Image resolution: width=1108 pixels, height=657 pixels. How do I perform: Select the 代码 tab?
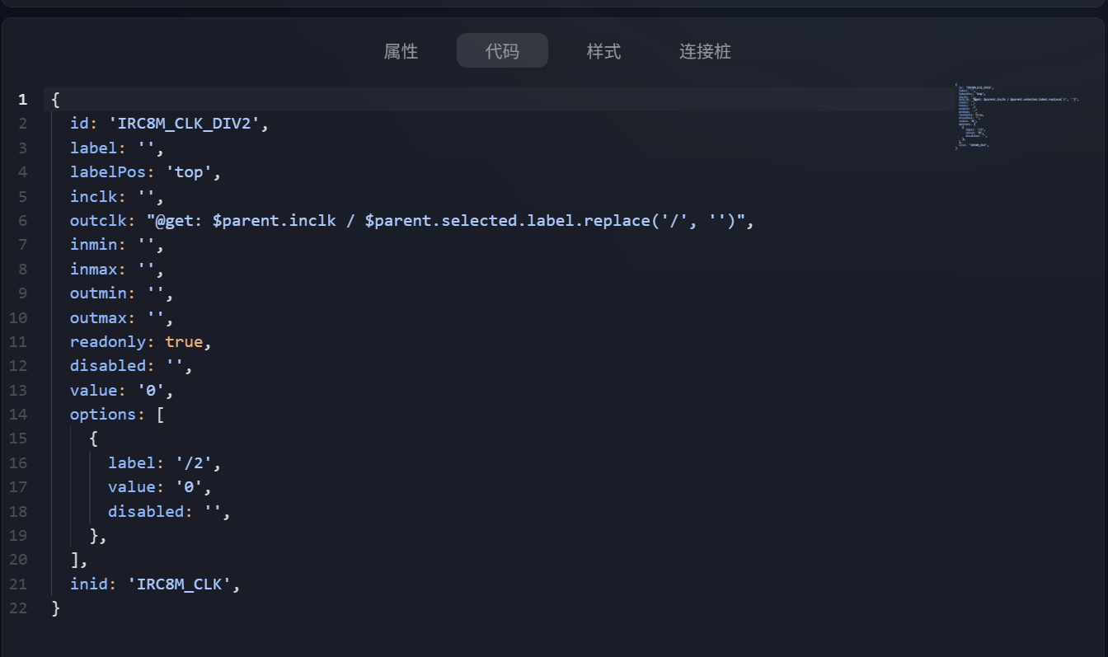tap(502, 51)
